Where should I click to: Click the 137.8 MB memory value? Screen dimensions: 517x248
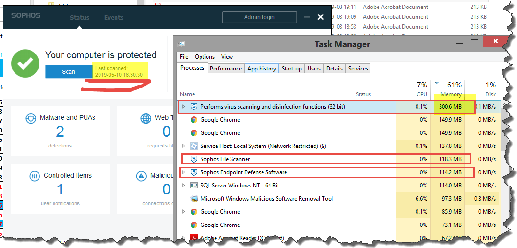coord(450,146)
